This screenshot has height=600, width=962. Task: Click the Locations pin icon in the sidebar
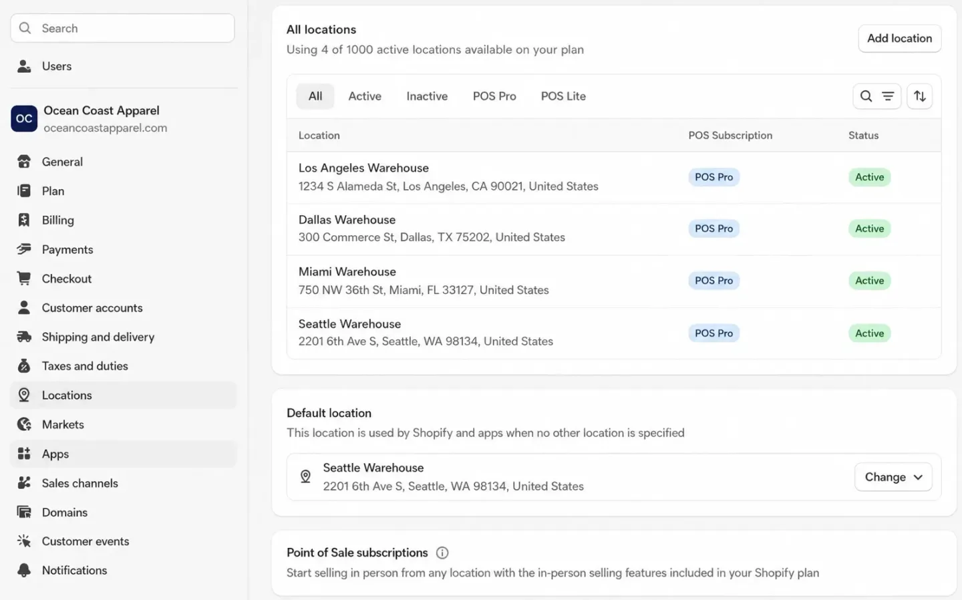click(24, 395)
